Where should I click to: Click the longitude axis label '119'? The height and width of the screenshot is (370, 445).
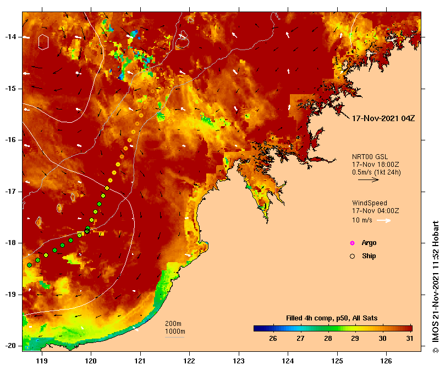tap(42, 361)
